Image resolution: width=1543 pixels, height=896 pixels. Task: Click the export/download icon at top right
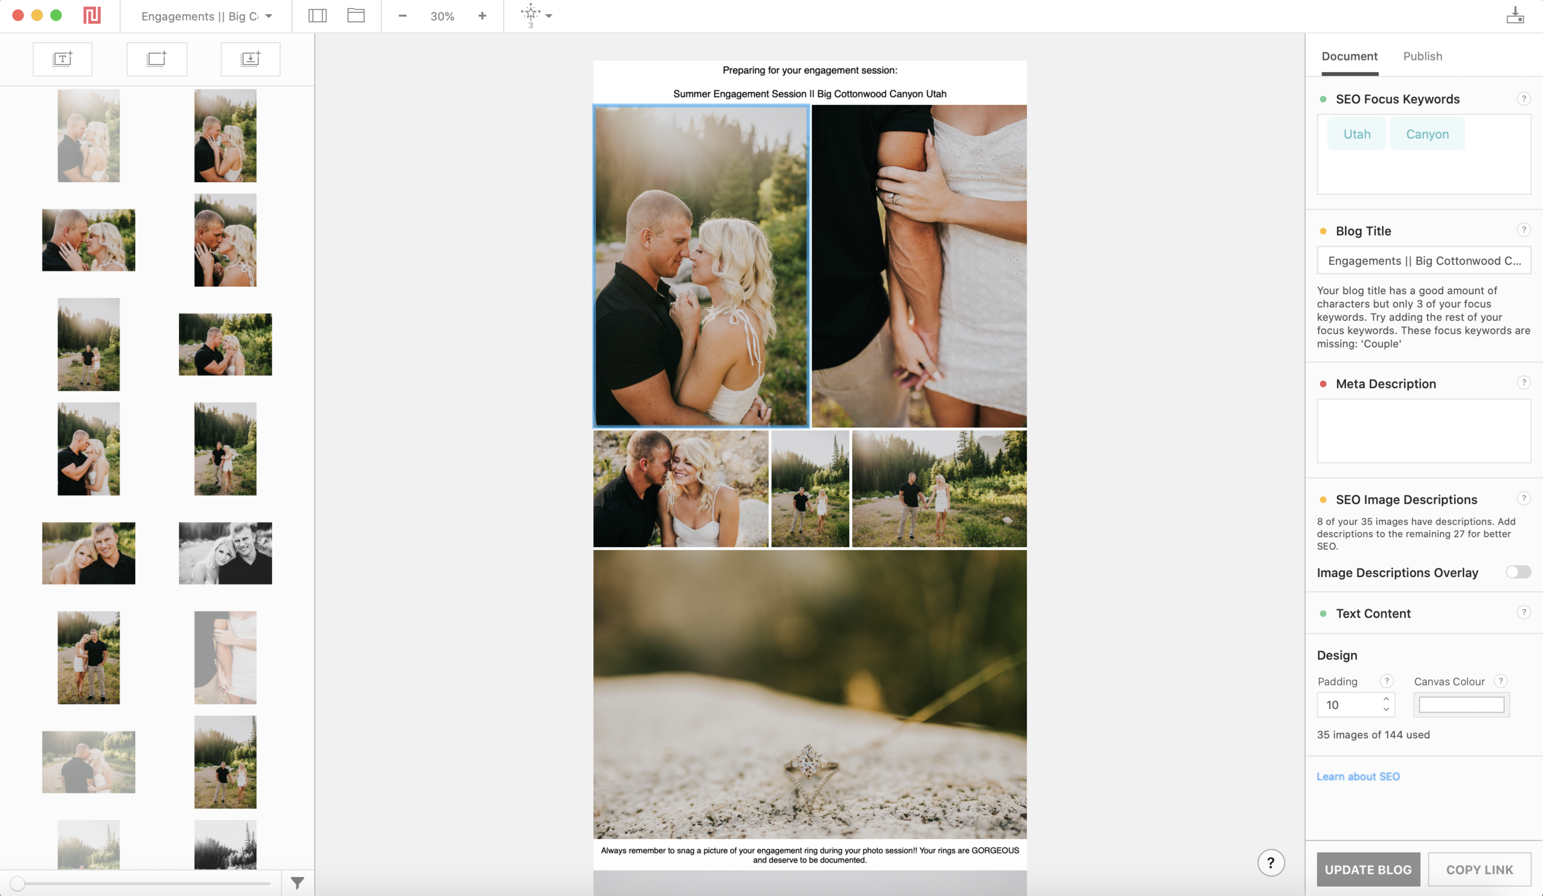[1515, 16]
